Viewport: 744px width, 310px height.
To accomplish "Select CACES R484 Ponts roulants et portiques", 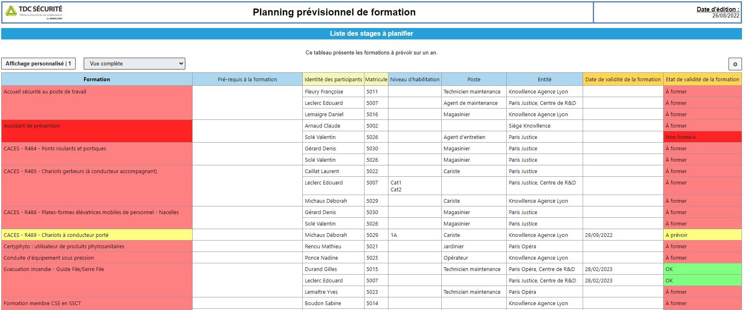I will (97, 154).
